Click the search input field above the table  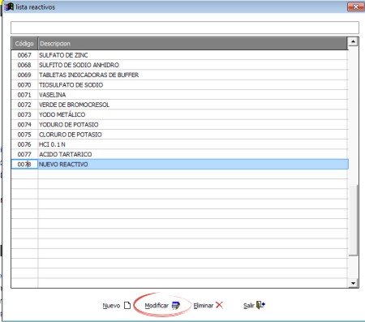pos(185,28)
